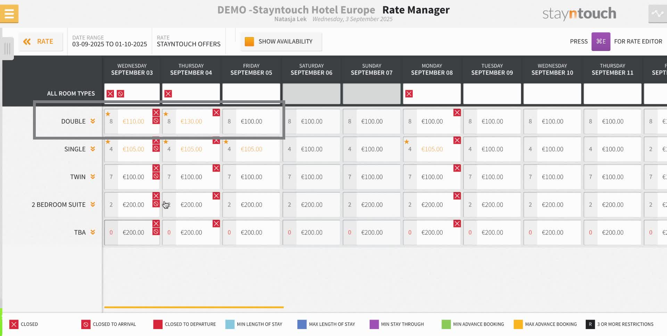Click the star icon on Single September 08
The image size is (667, 336).
407,142
